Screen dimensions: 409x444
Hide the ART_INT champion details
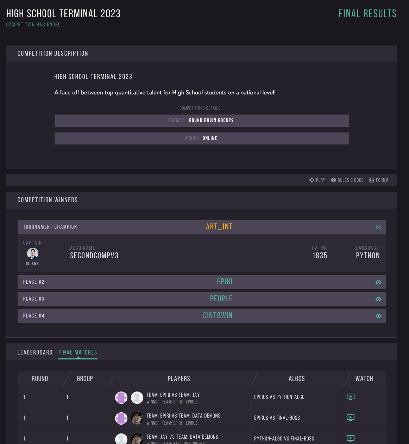(378, 227)
